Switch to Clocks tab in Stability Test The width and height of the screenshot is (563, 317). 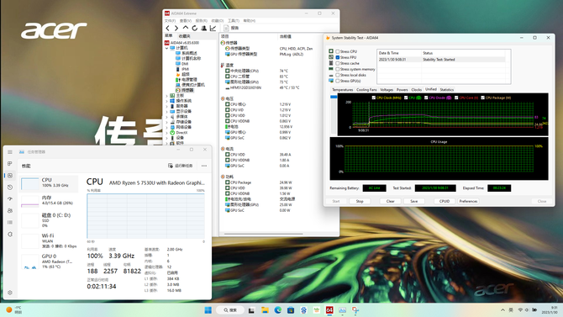(x=417, y=89)
